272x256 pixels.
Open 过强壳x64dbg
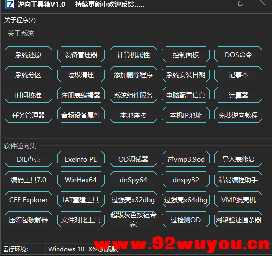[186, 200]
